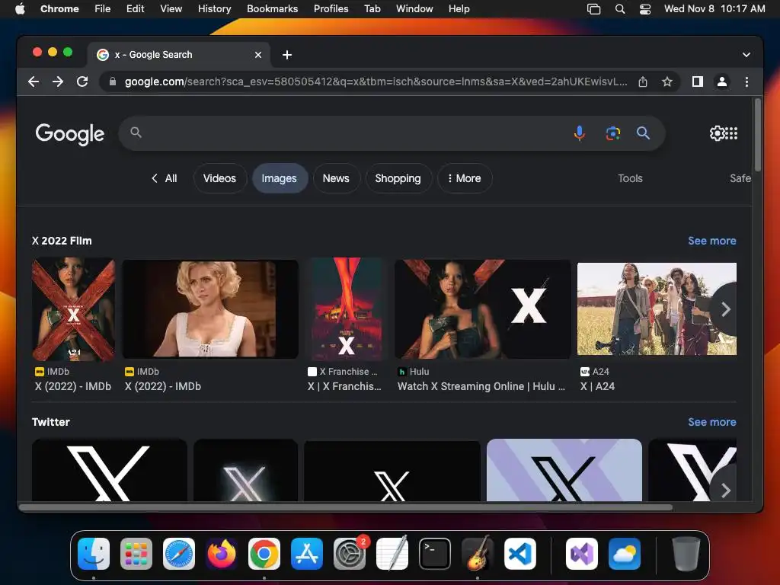Reload the current page
Screen dimensions: 780x585
click(x=82, y=82)
